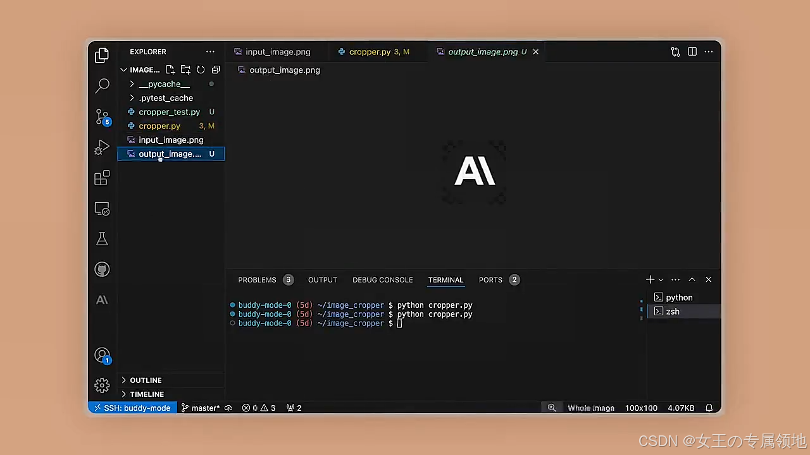This screenshot has height=455, width=810.
Task: Click the cropped logo image preview
Action: tap(475, 172)
